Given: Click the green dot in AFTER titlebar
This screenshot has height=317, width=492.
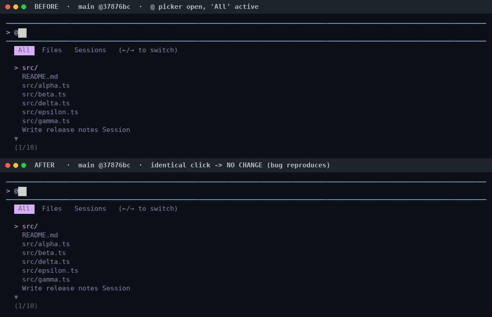Looking at the screenshot, I should pyautogui.click(x=23, y=165).
